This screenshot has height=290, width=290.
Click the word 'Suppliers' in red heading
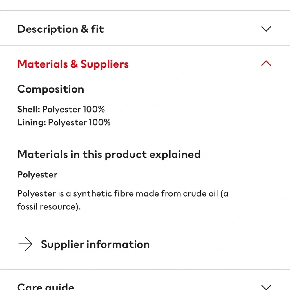[104, 64]
